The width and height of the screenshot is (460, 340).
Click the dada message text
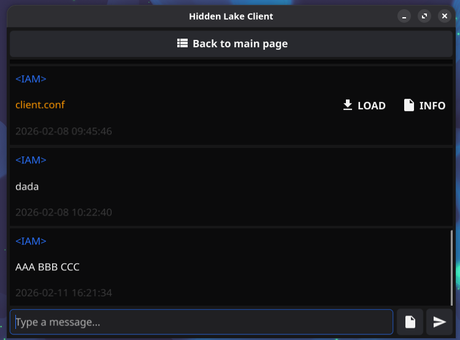tap(27, 187)
